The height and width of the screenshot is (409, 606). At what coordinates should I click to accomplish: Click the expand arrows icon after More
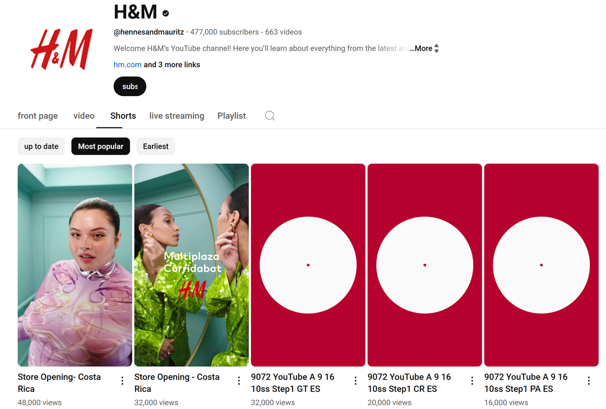coord(436,48)
